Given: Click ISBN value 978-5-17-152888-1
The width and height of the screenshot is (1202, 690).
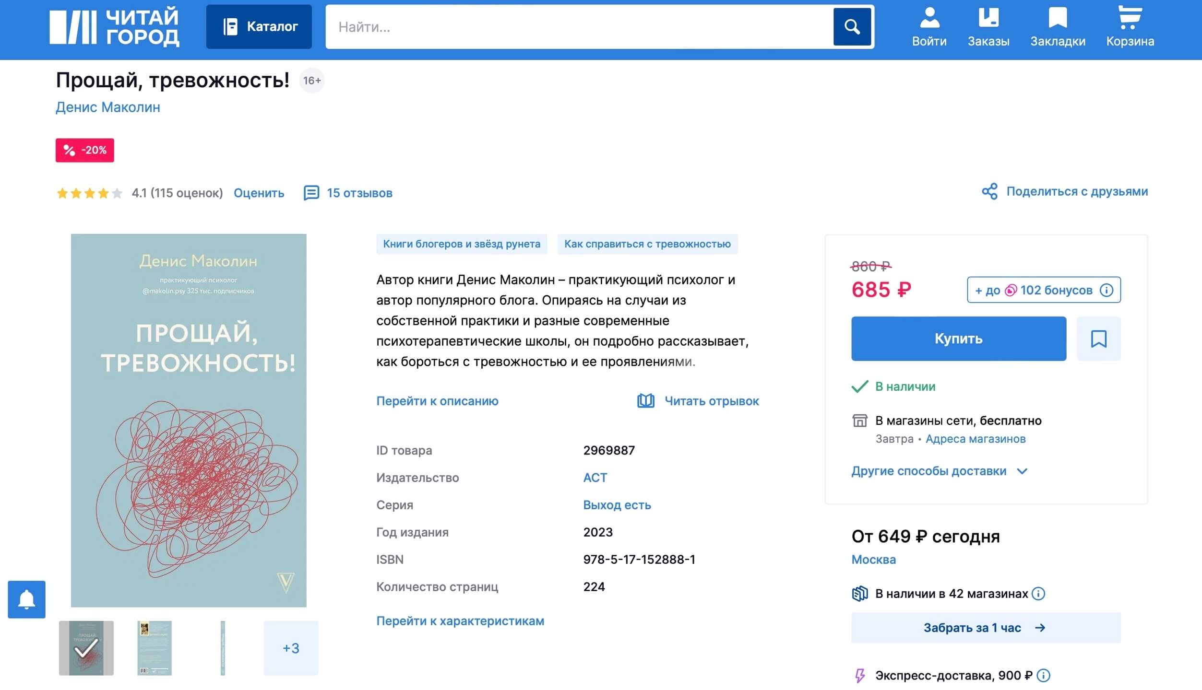Looking at the screenshot, I should 639,560.
